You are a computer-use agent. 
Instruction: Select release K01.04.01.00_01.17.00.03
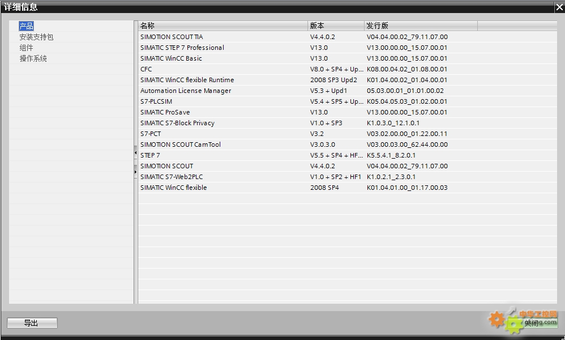[407, 188]
